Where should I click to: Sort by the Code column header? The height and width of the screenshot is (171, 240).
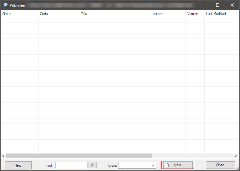59,14
